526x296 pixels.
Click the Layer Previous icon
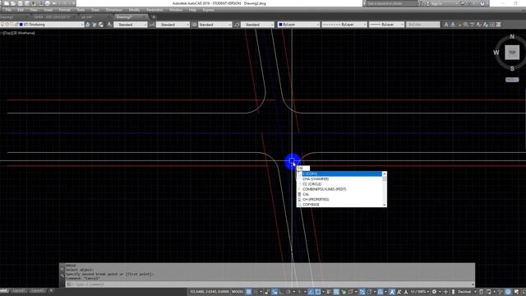pos(95,25)
